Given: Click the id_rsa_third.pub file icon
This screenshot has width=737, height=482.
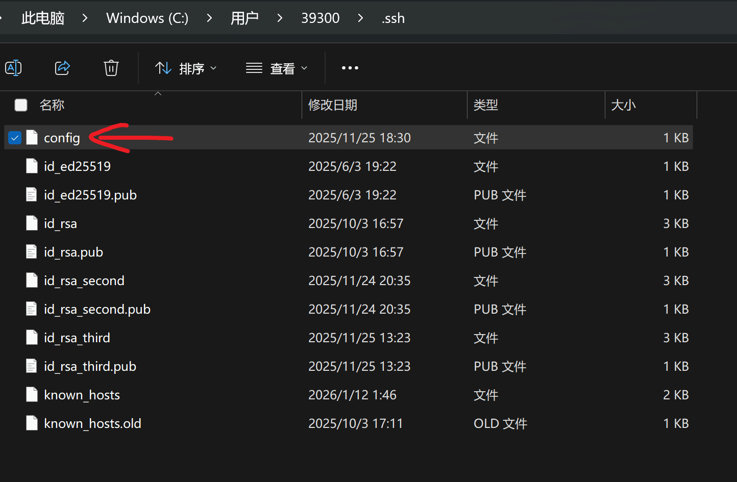Looking at the screenshot, I should (x=32, y=366).
